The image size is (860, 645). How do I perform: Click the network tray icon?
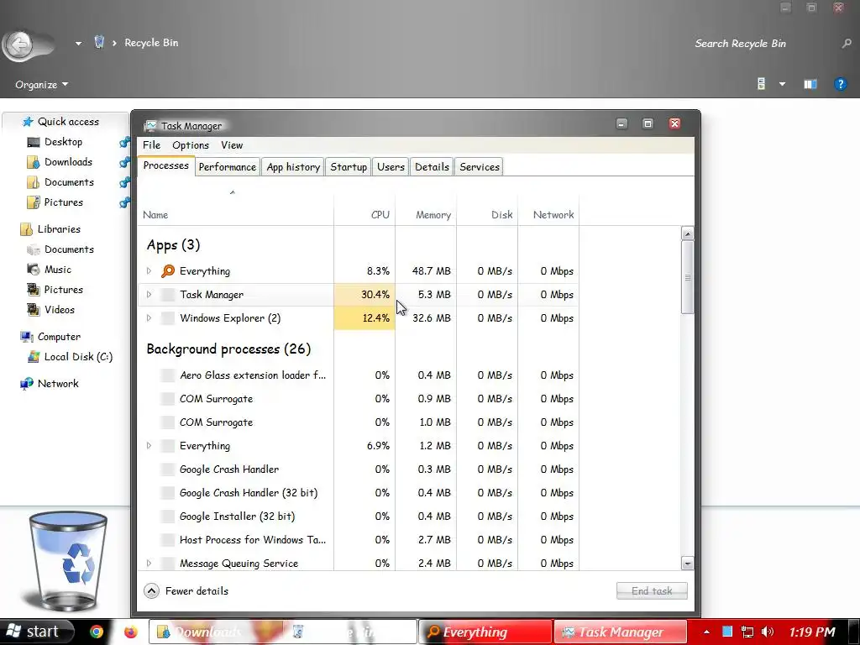(x=747, y=632)
